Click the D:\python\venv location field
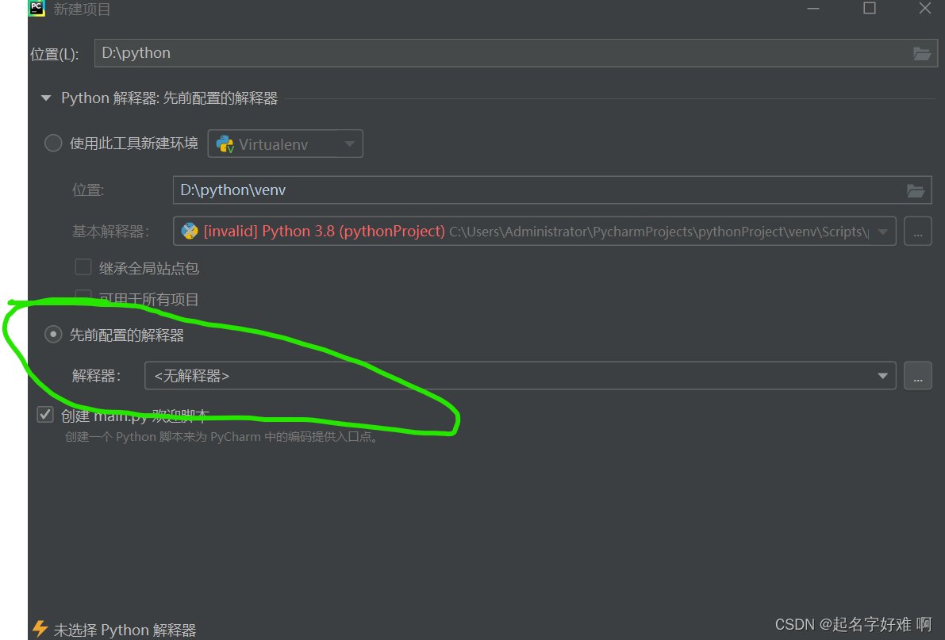945x640 pixels. [552, 190]
